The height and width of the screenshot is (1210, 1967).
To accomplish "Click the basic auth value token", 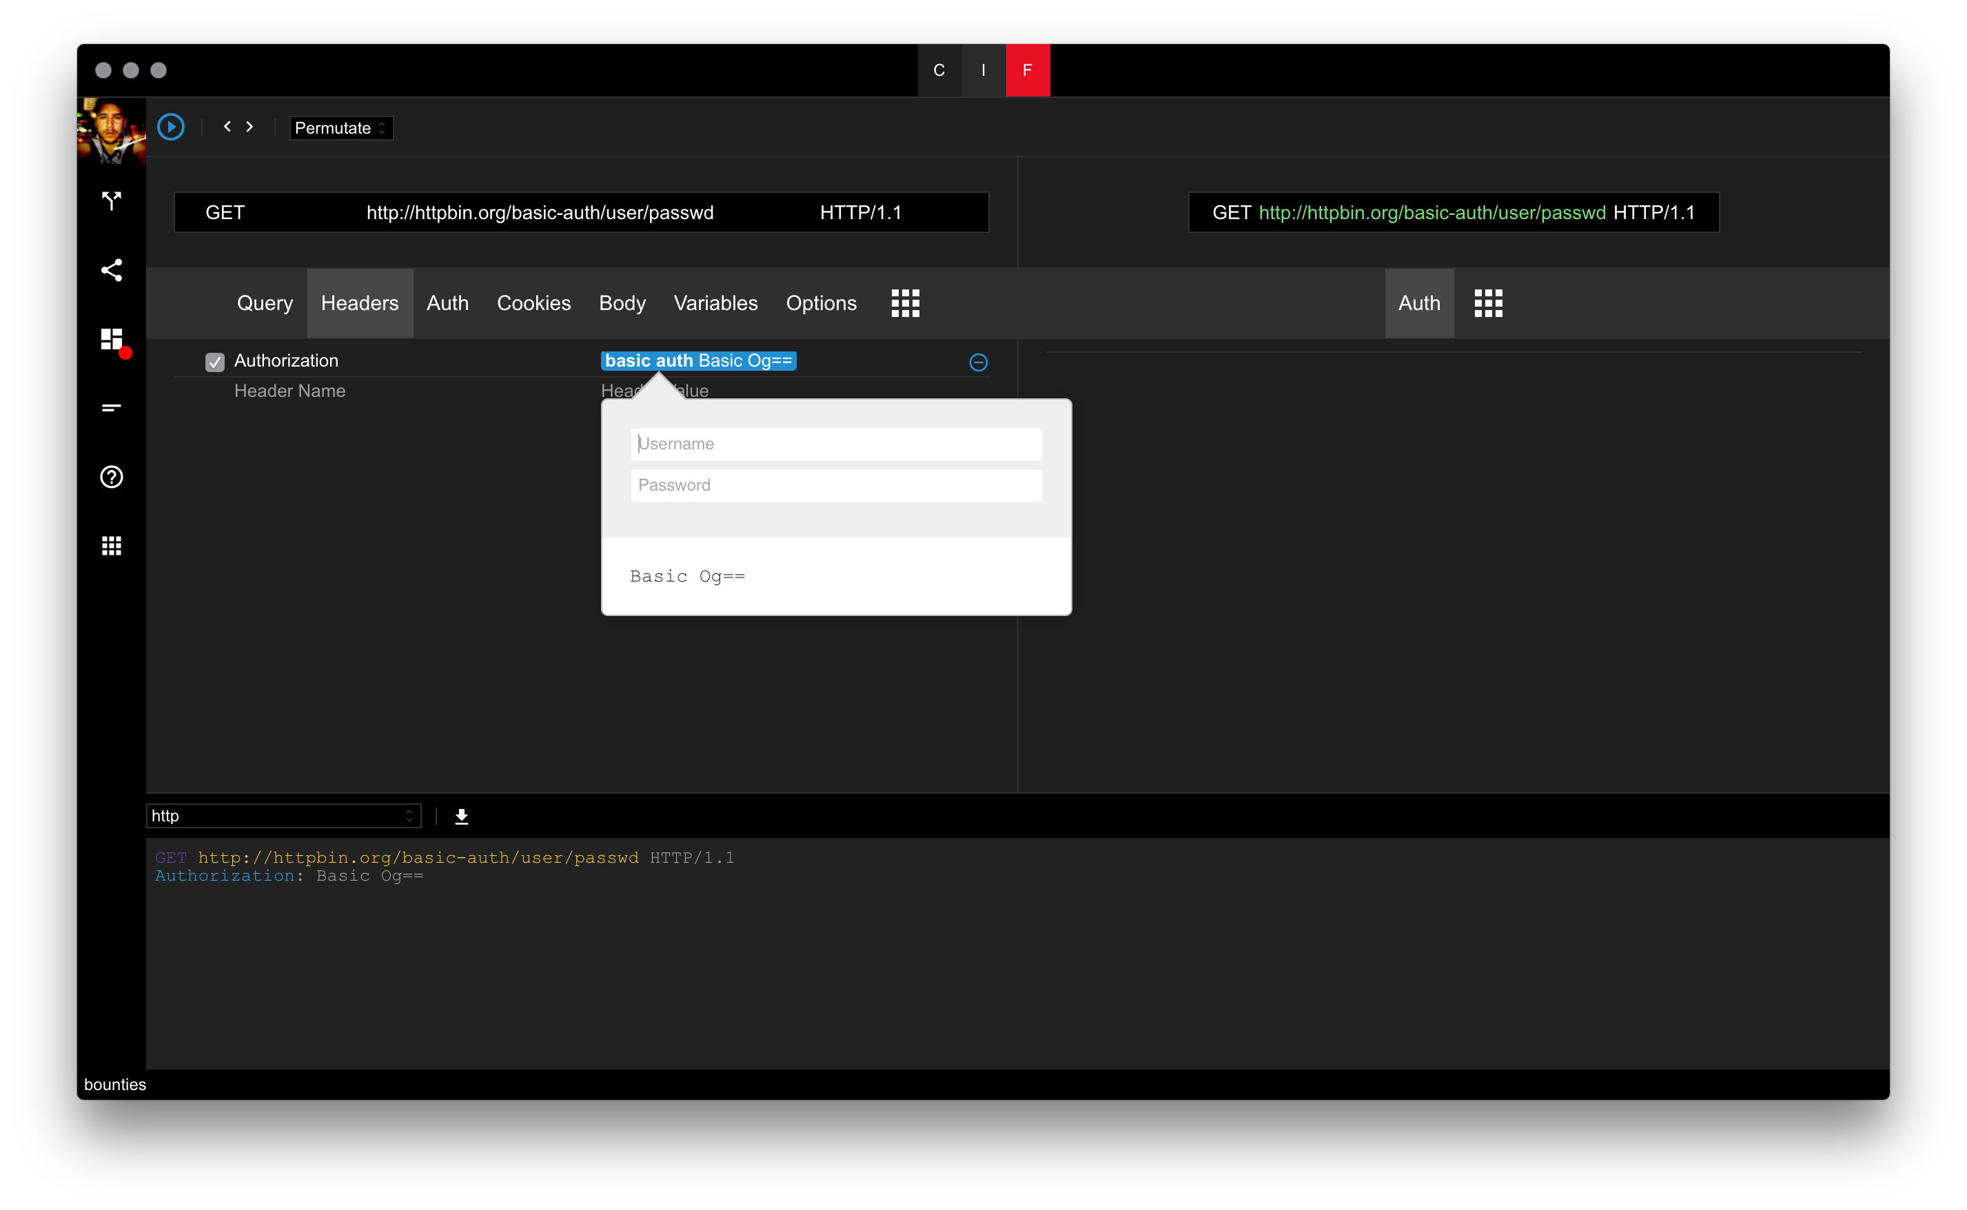I will pyautogui.click(x=699, y=361).
